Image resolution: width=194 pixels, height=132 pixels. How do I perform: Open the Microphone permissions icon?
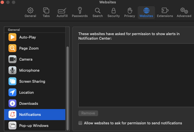12,70
